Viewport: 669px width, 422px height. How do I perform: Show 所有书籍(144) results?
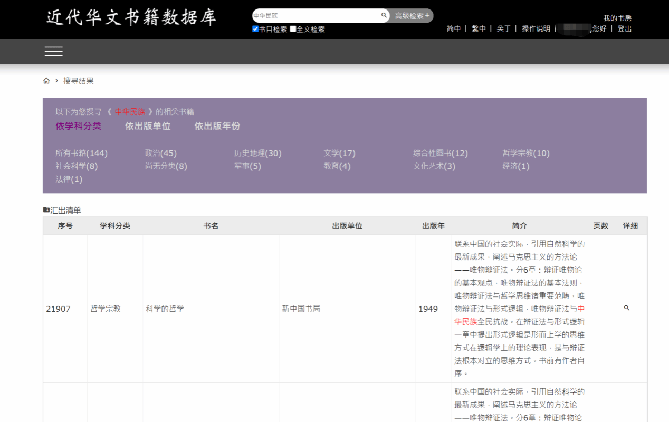(81, 153)
